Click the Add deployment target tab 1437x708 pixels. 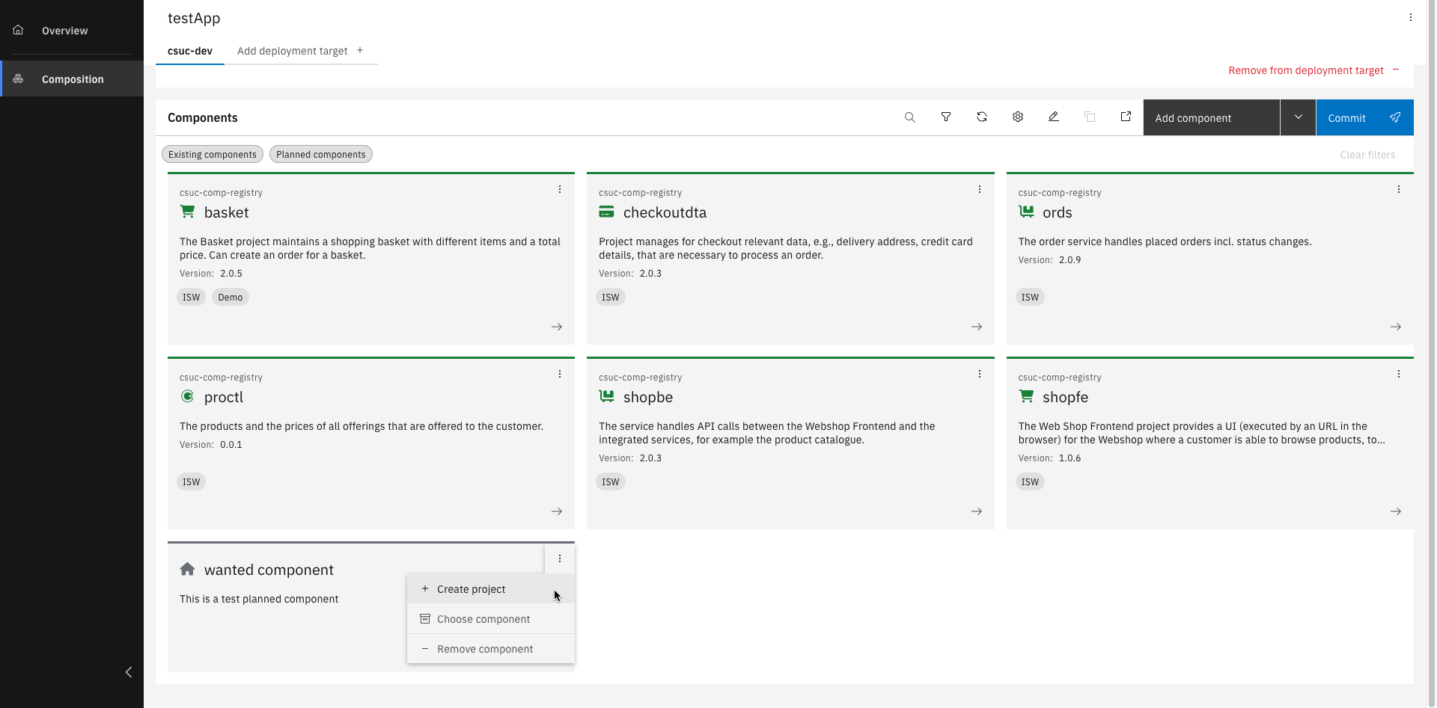[300, 51]
